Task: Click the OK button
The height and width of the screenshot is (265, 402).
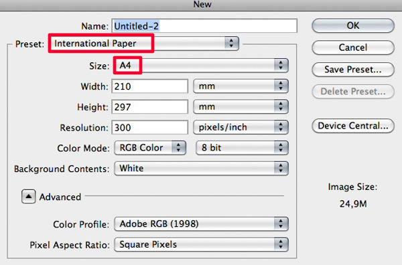Action: (x=353, y=25)
